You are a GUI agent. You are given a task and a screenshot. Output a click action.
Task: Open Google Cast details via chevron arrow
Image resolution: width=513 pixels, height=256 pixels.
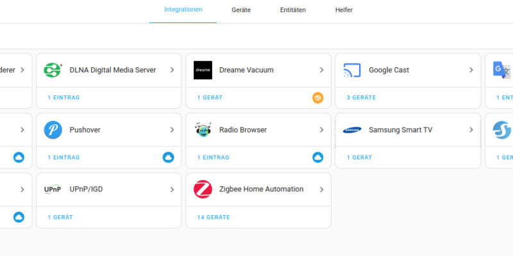point(471,70)
